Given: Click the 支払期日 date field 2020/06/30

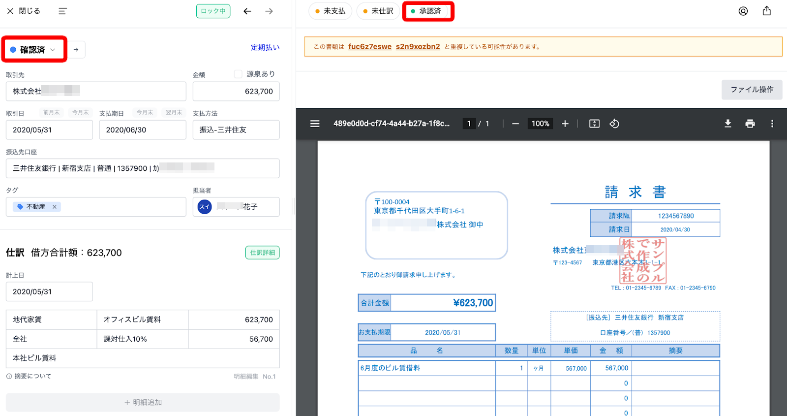Looking at the screenshot, I should point(143,130).
